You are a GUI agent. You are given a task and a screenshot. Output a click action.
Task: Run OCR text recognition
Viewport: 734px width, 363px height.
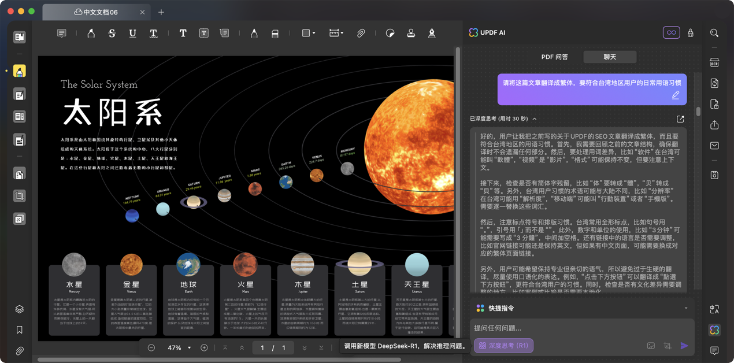[714, 62]
